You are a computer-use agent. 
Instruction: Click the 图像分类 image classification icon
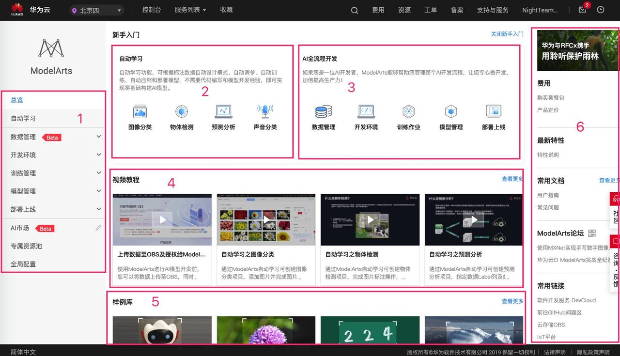click(x=140, y=112)
